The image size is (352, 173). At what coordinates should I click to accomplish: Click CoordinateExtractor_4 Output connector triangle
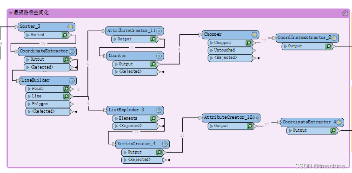click(339, 131)
